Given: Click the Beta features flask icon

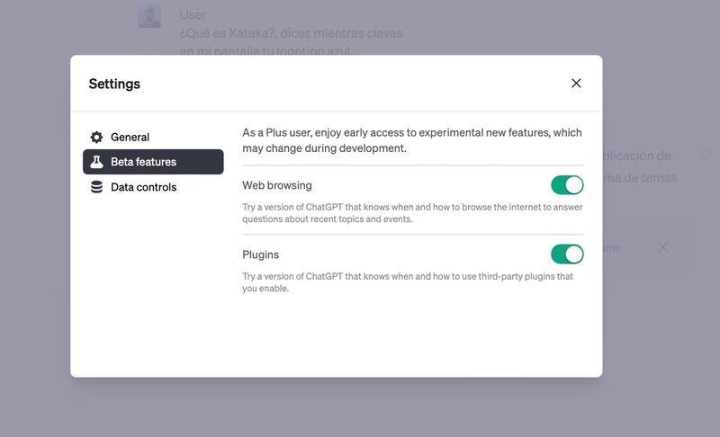Looking at the screenshot, I should tap(96, 162).
